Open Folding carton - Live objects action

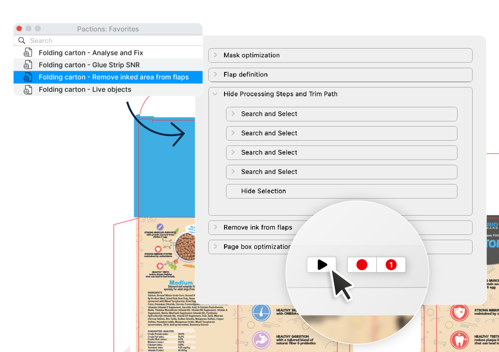tap(108, 89)
